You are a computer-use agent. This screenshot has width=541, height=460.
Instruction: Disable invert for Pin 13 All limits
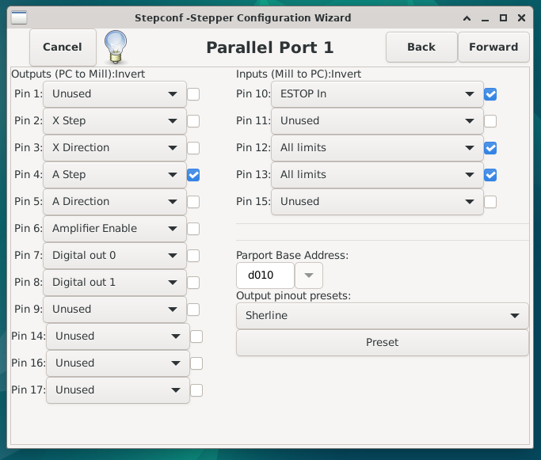coord(490,175)
